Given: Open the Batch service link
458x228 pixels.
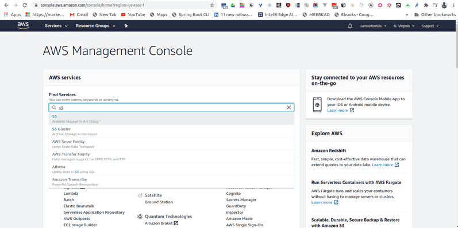Looking at the screenshot, I should pos(69,200).
